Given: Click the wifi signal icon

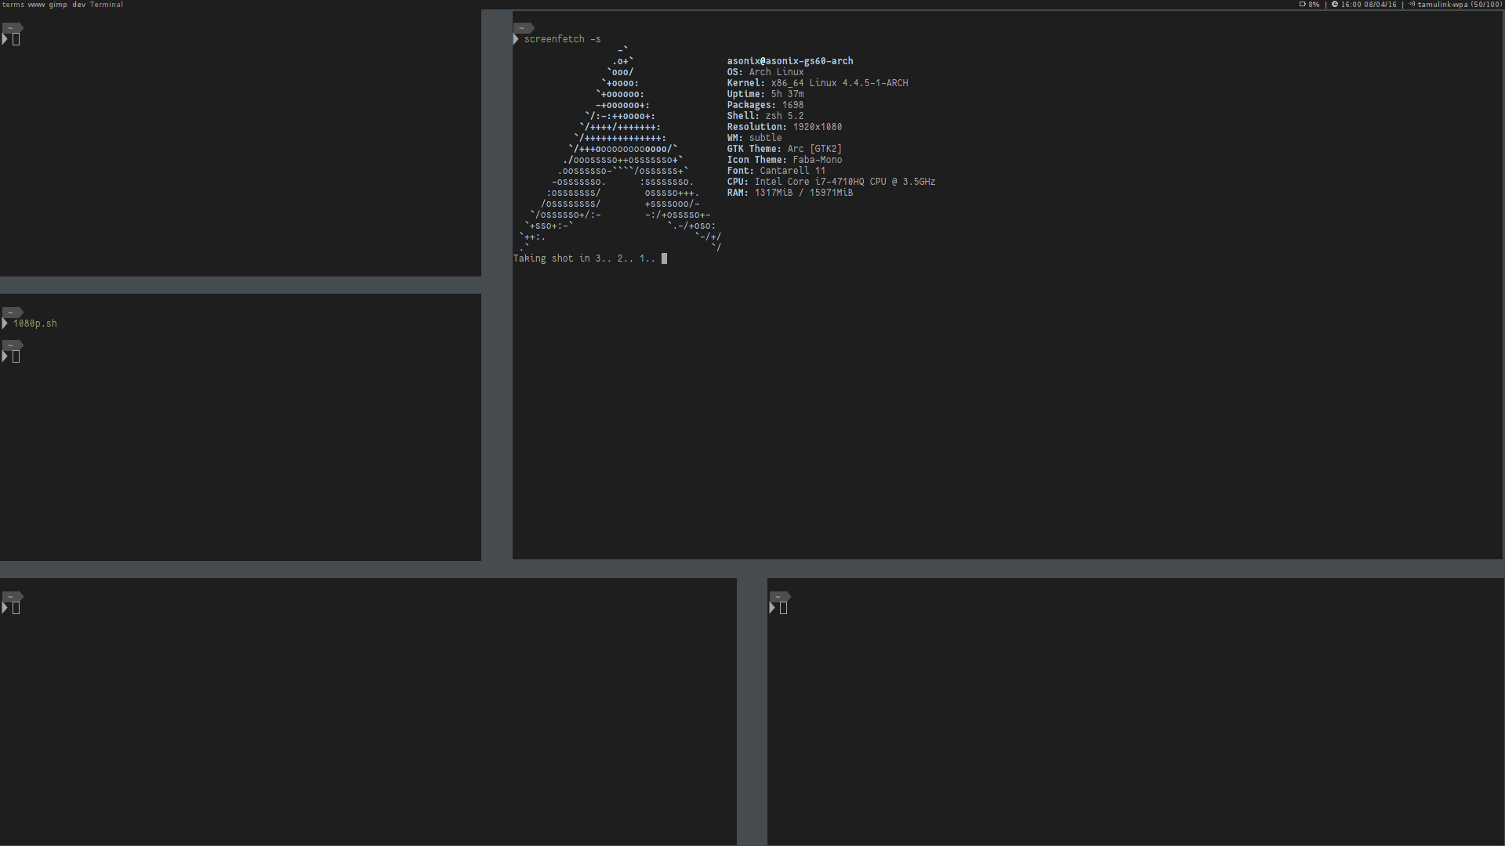Looking at the screenshot, I should [1411, 4].
